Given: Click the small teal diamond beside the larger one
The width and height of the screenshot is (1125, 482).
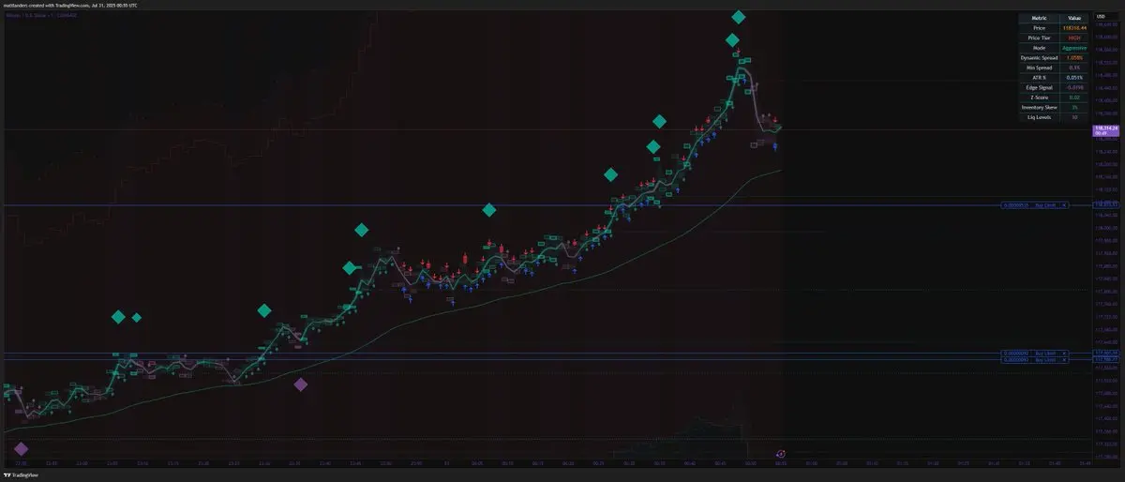Looking at the screenshot, I should tap(137, 317).
